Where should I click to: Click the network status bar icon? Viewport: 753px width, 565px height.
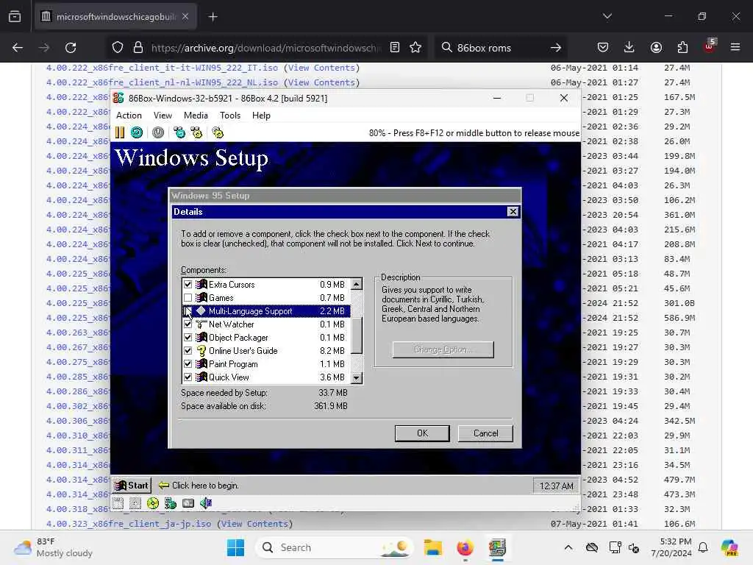click(x=171, y=503)
